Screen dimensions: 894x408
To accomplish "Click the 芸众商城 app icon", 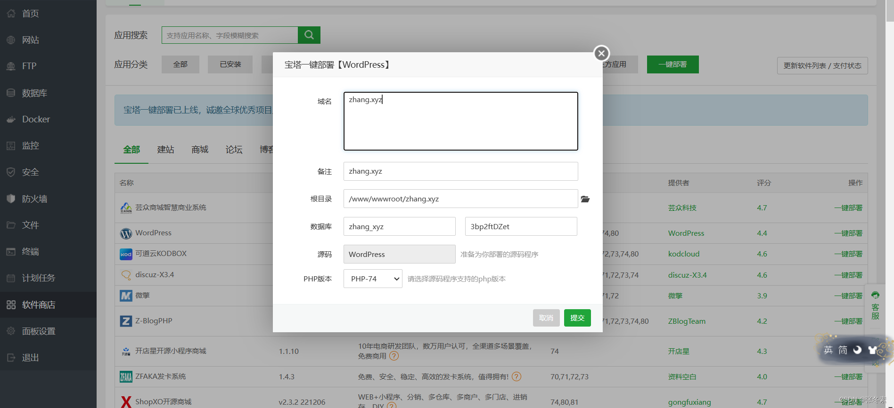I will [126, 208].
